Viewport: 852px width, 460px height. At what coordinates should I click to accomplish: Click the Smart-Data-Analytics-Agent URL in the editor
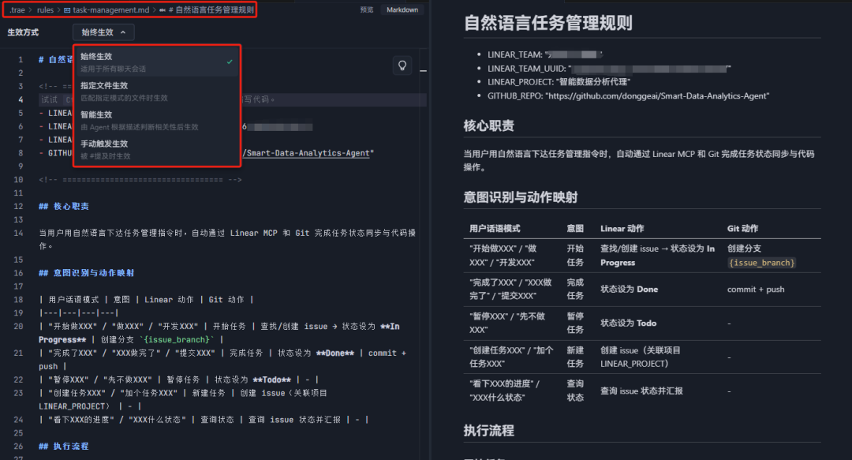308,153
